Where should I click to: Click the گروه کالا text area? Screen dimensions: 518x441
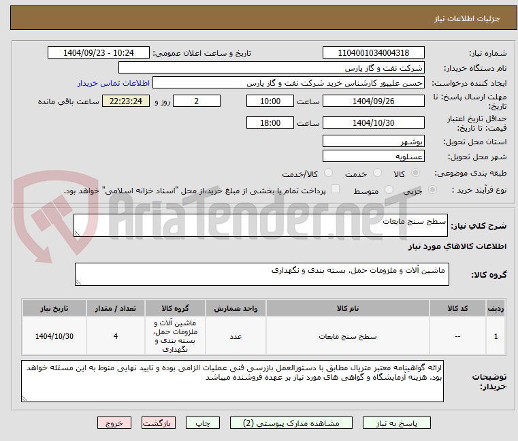[261, 274]
